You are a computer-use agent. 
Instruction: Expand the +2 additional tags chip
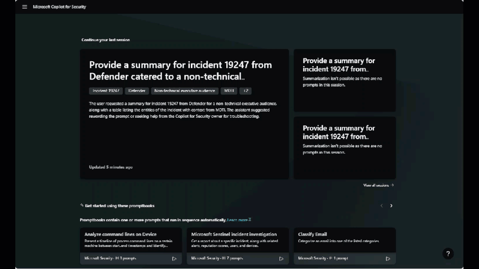click(x=245, y=91)
